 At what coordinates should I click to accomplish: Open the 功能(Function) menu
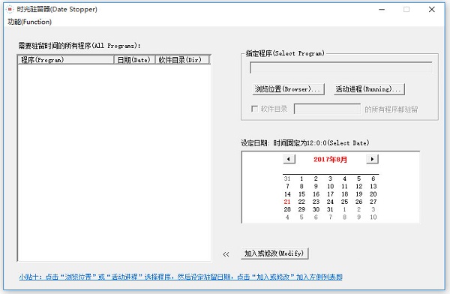[29, 22]
